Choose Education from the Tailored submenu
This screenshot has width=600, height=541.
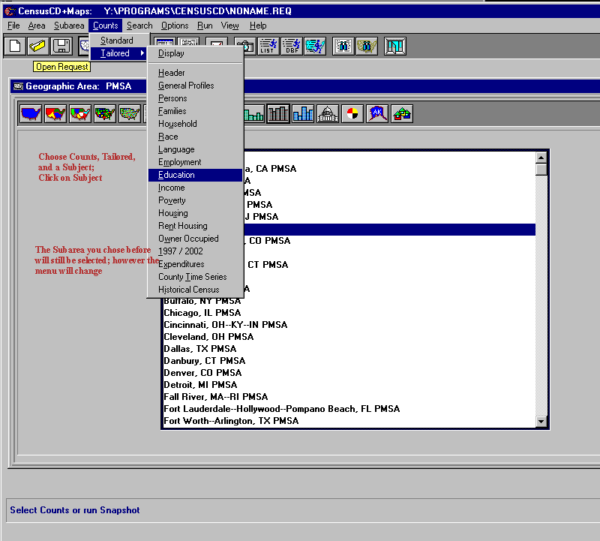176,175
